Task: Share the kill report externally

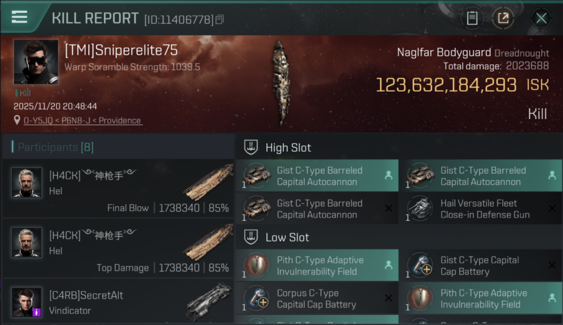Action: [x=503, y=18]
